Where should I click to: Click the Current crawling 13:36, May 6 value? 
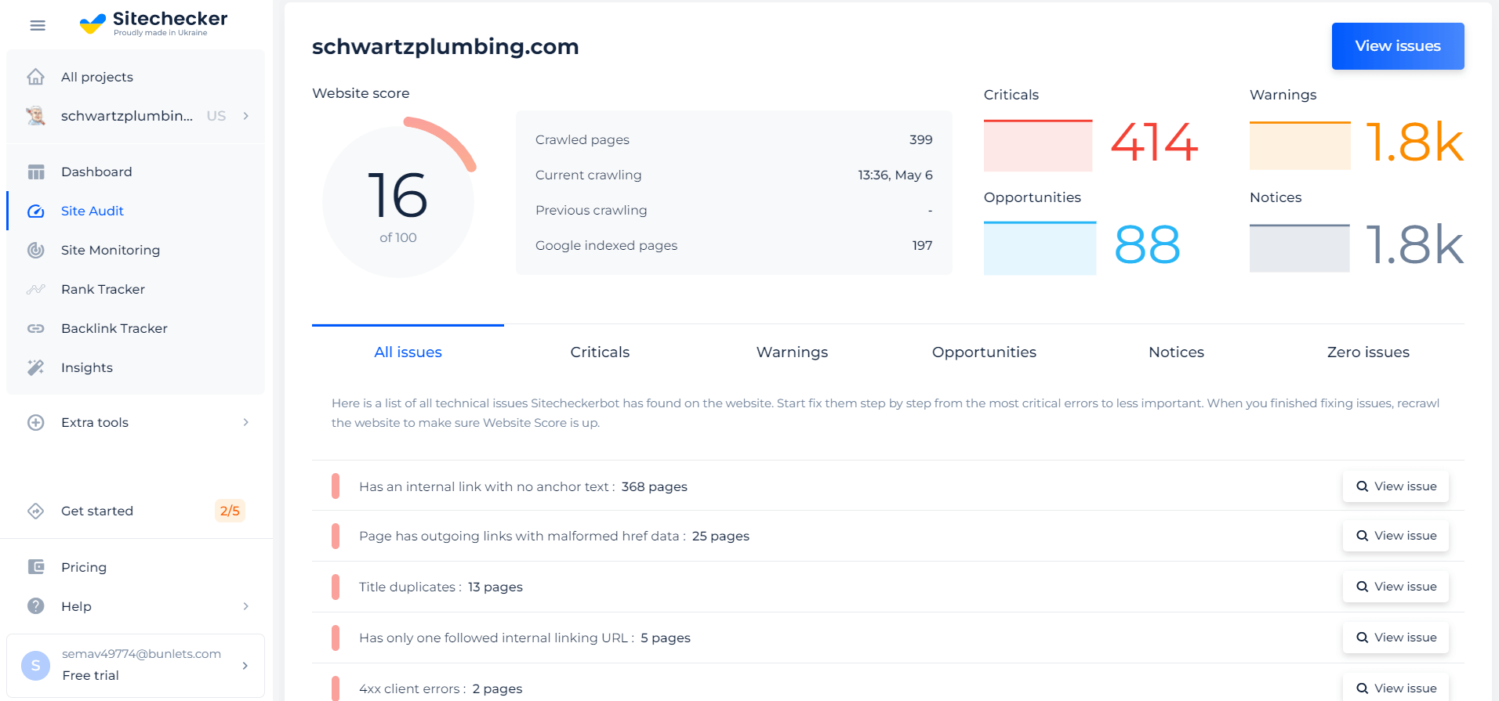click(x=895, y=175)
